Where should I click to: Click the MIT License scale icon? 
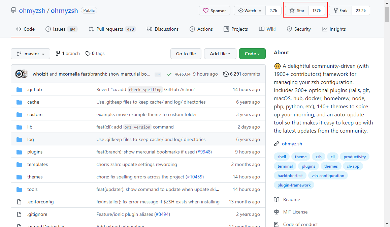coord(277,212)
